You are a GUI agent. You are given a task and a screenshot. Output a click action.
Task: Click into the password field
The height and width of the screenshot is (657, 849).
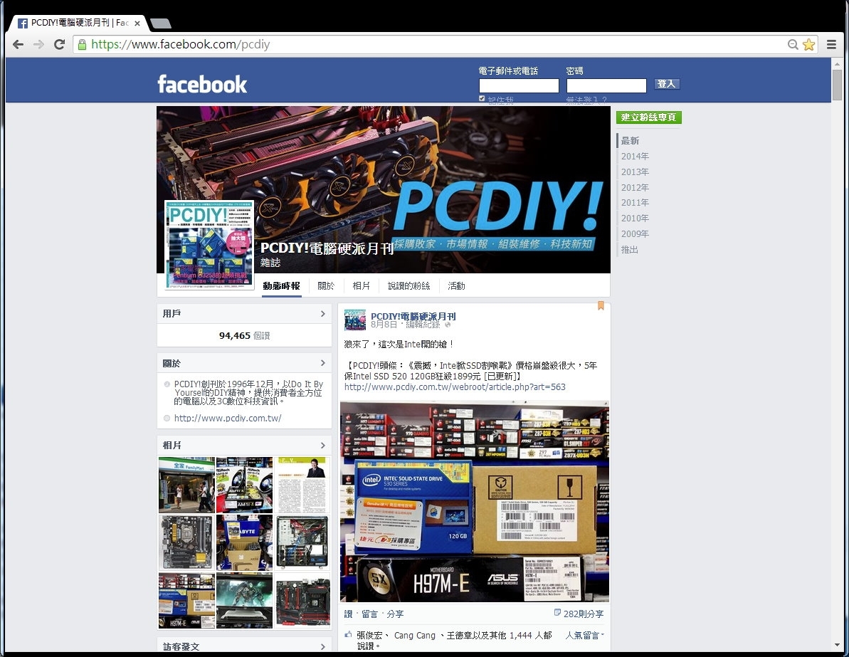[606, 85]
